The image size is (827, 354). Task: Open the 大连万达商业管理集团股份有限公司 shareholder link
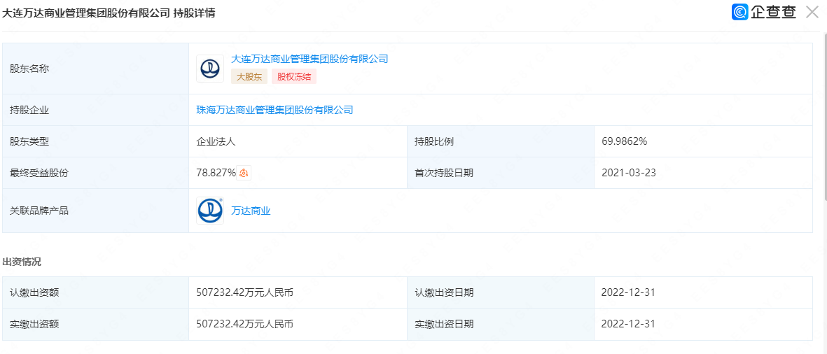click(310, 59)
